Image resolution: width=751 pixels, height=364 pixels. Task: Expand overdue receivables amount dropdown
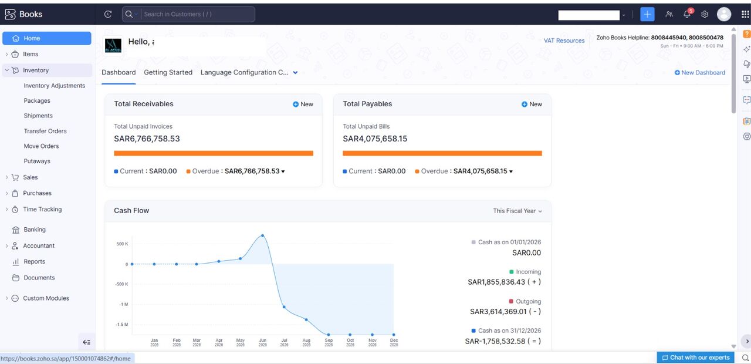pos(283,171)
